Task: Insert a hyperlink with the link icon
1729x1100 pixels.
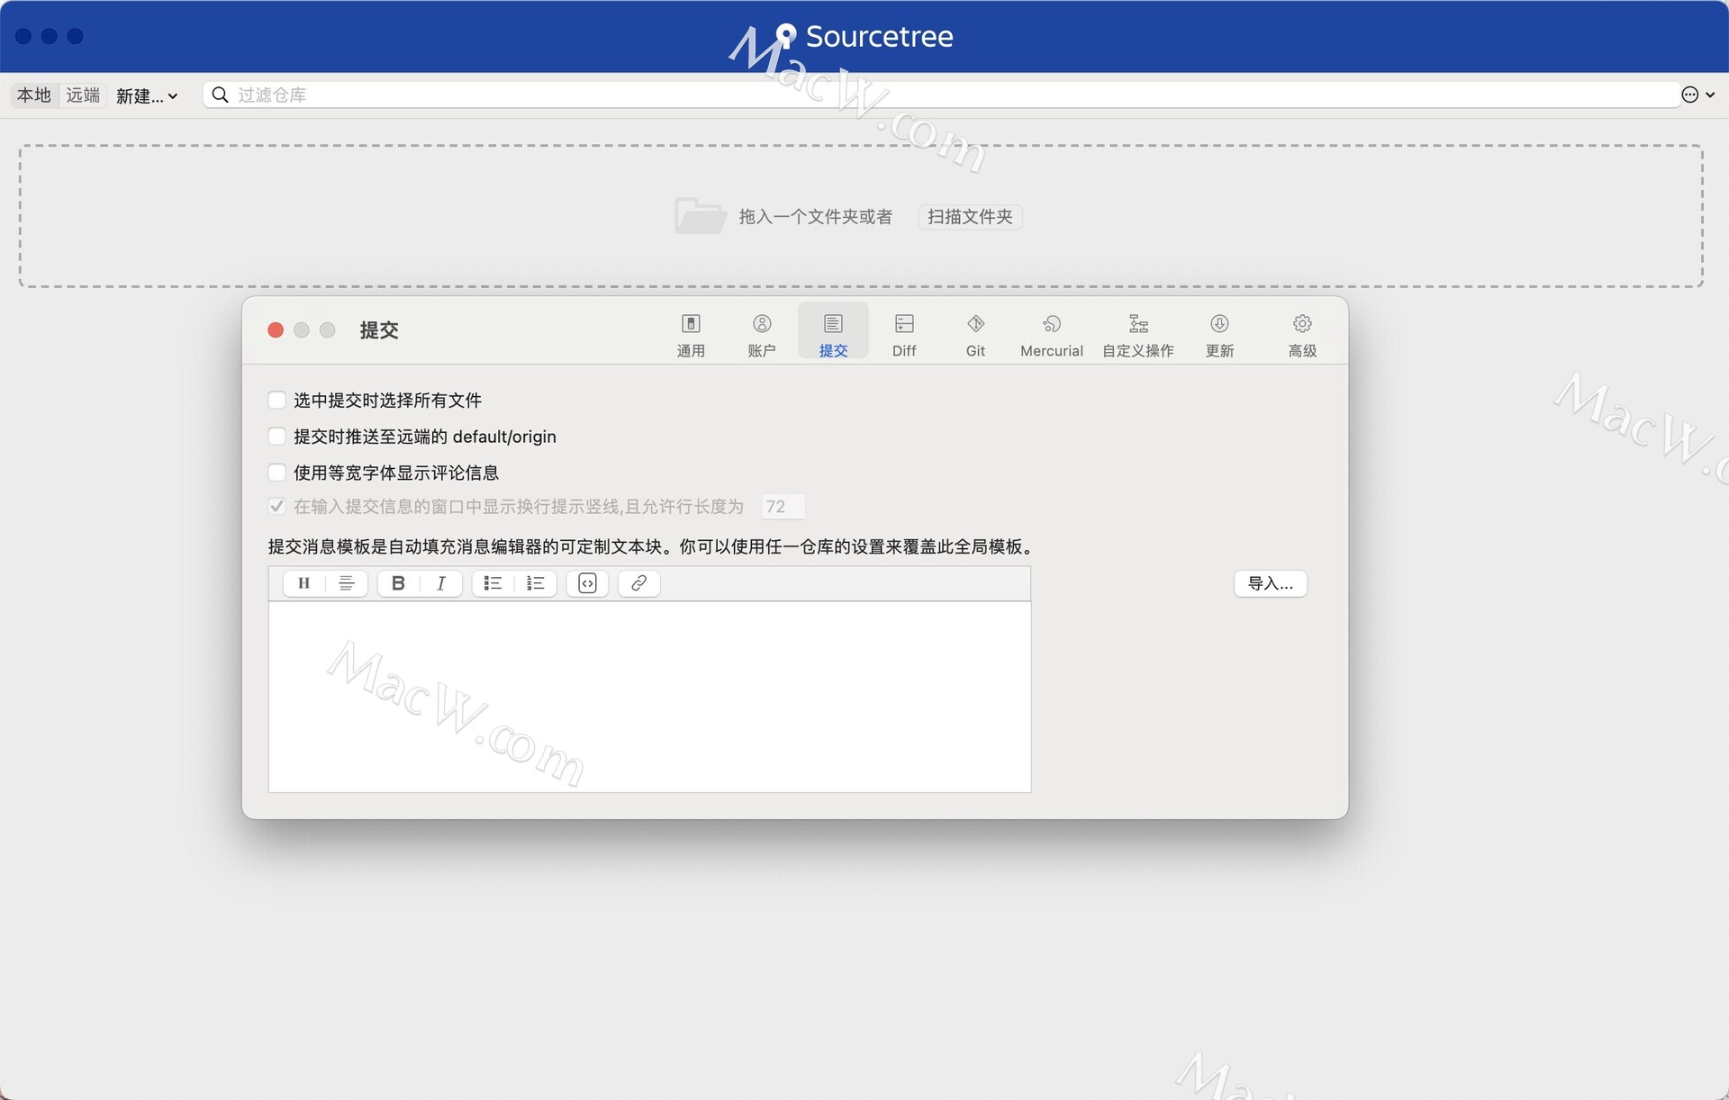Action: [x=638, y=583]
